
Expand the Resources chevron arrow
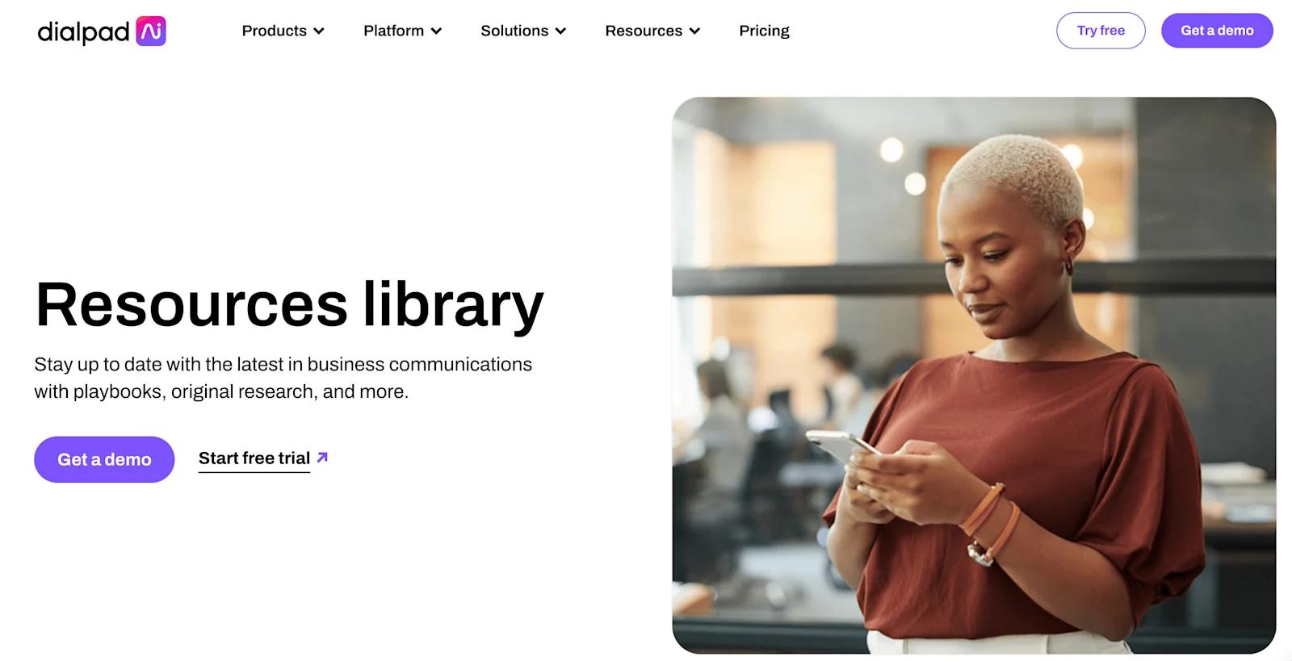pyautogui.click(x=694, y=31)
